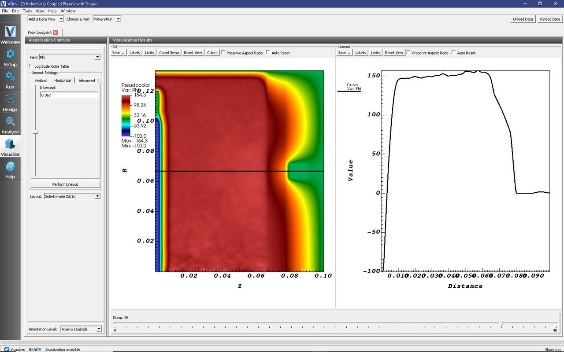Click Limits in the Lineout panel
The width and height of the screenshot is (564, 352).
coord(375,53)
